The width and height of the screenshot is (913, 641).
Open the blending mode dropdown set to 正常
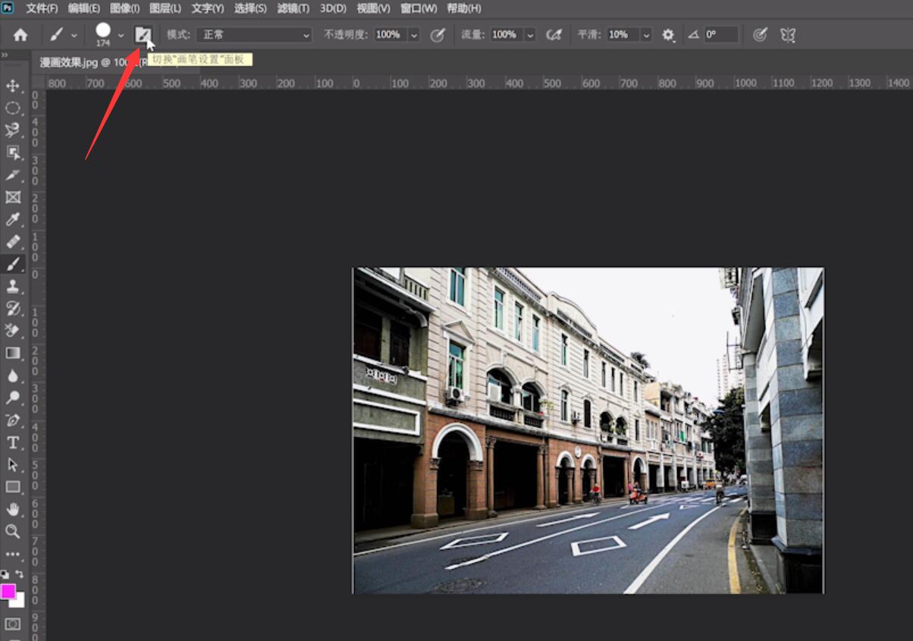click(254, 35)
